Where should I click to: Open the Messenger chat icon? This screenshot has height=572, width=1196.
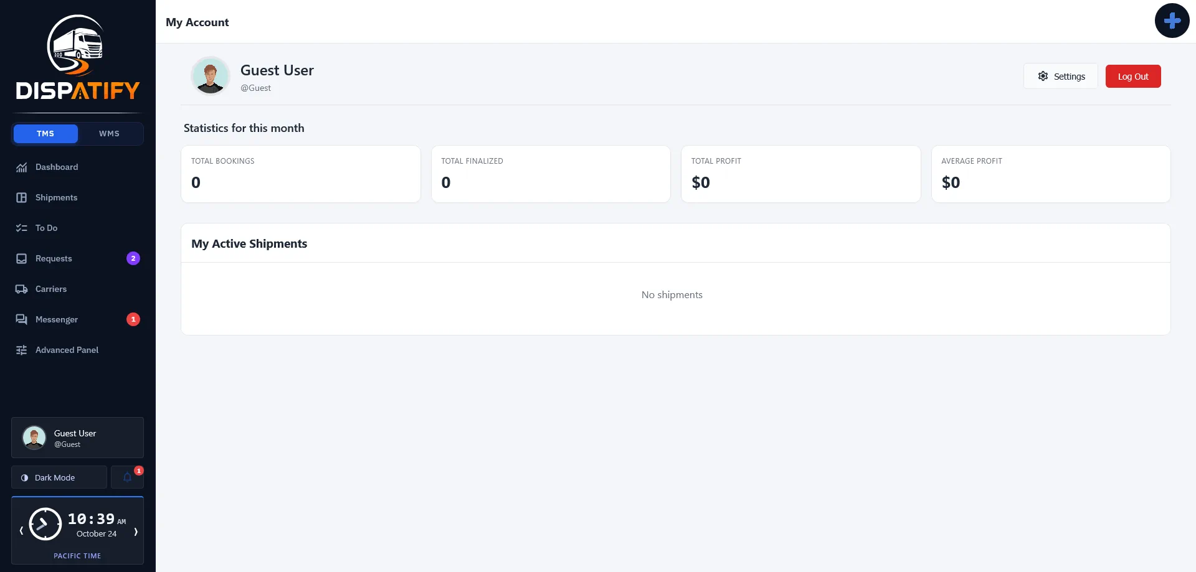[x=22, y=319]
